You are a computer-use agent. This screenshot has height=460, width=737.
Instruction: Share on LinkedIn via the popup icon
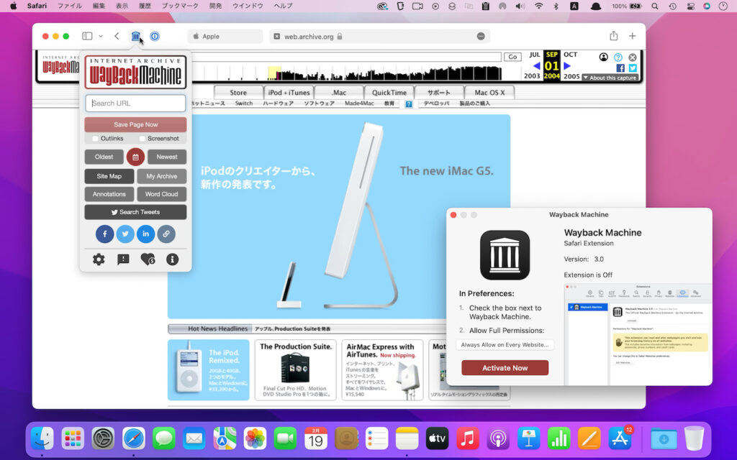(x=145, y=234)
